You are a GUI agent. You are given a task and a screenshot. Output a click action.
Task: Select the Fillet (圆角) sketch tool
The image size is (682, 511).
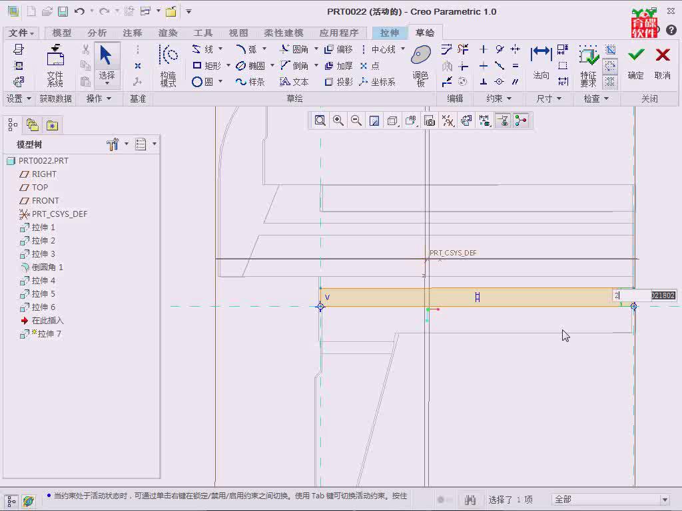pyautogui.click(x=294, y=49)
